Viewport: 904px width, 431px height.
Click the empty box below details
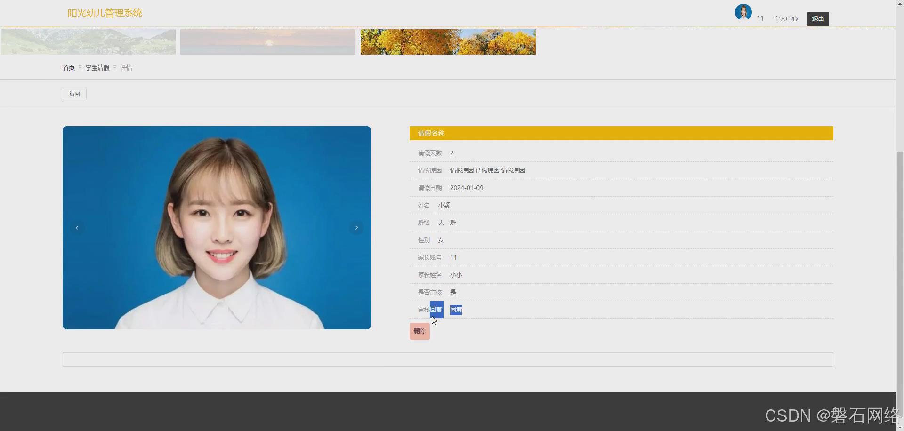[448, 359]
